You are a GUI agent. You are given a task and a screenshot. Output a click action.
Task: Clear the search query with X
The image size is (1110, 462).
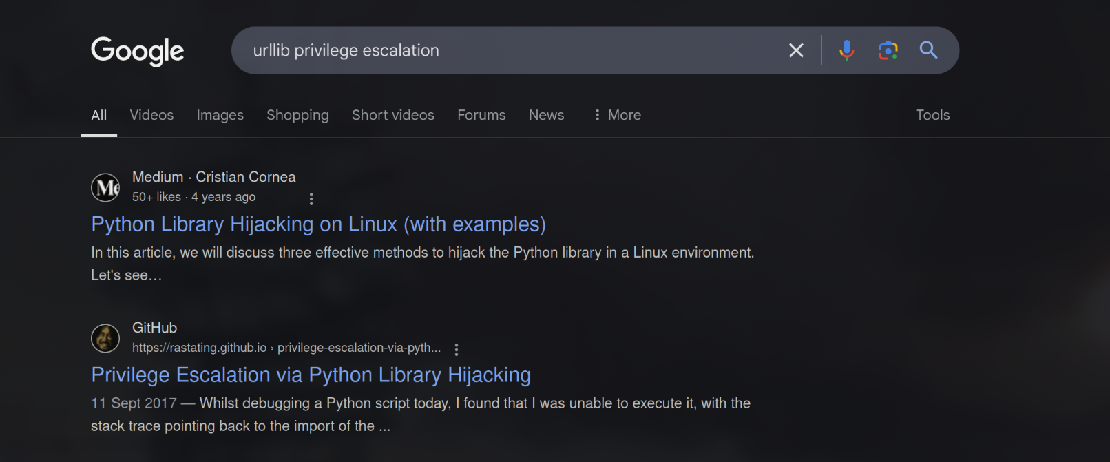(x=796, y=50)
